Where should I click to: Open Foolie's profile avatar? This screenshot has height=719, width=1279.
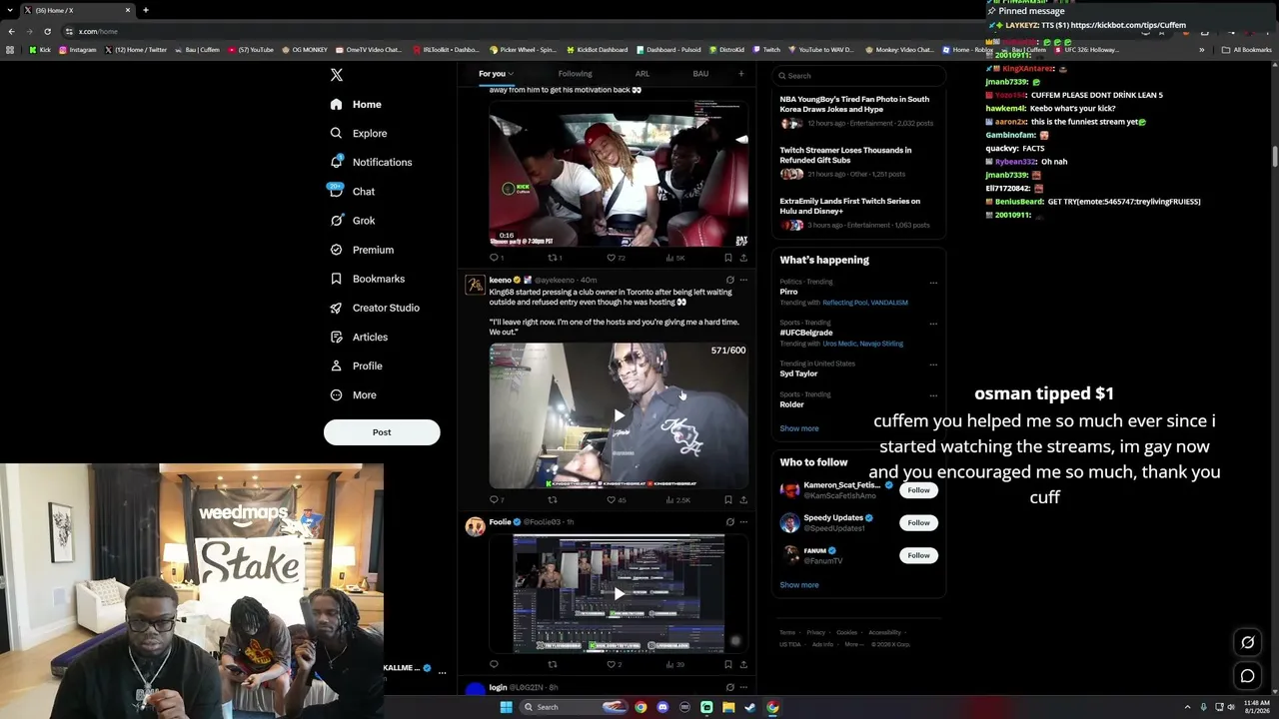point(475,526)
